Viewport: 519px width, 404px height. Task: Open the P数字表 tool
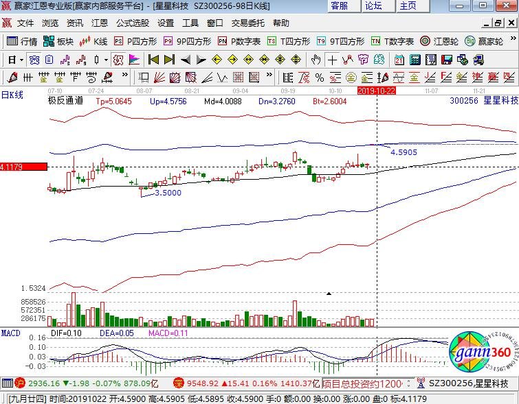239,41
